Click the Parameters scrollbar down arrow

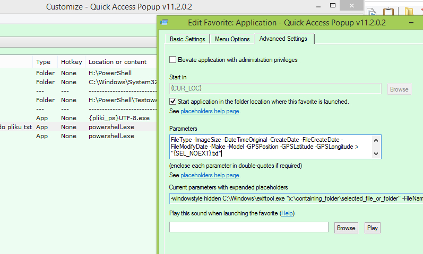click(376, 154)
